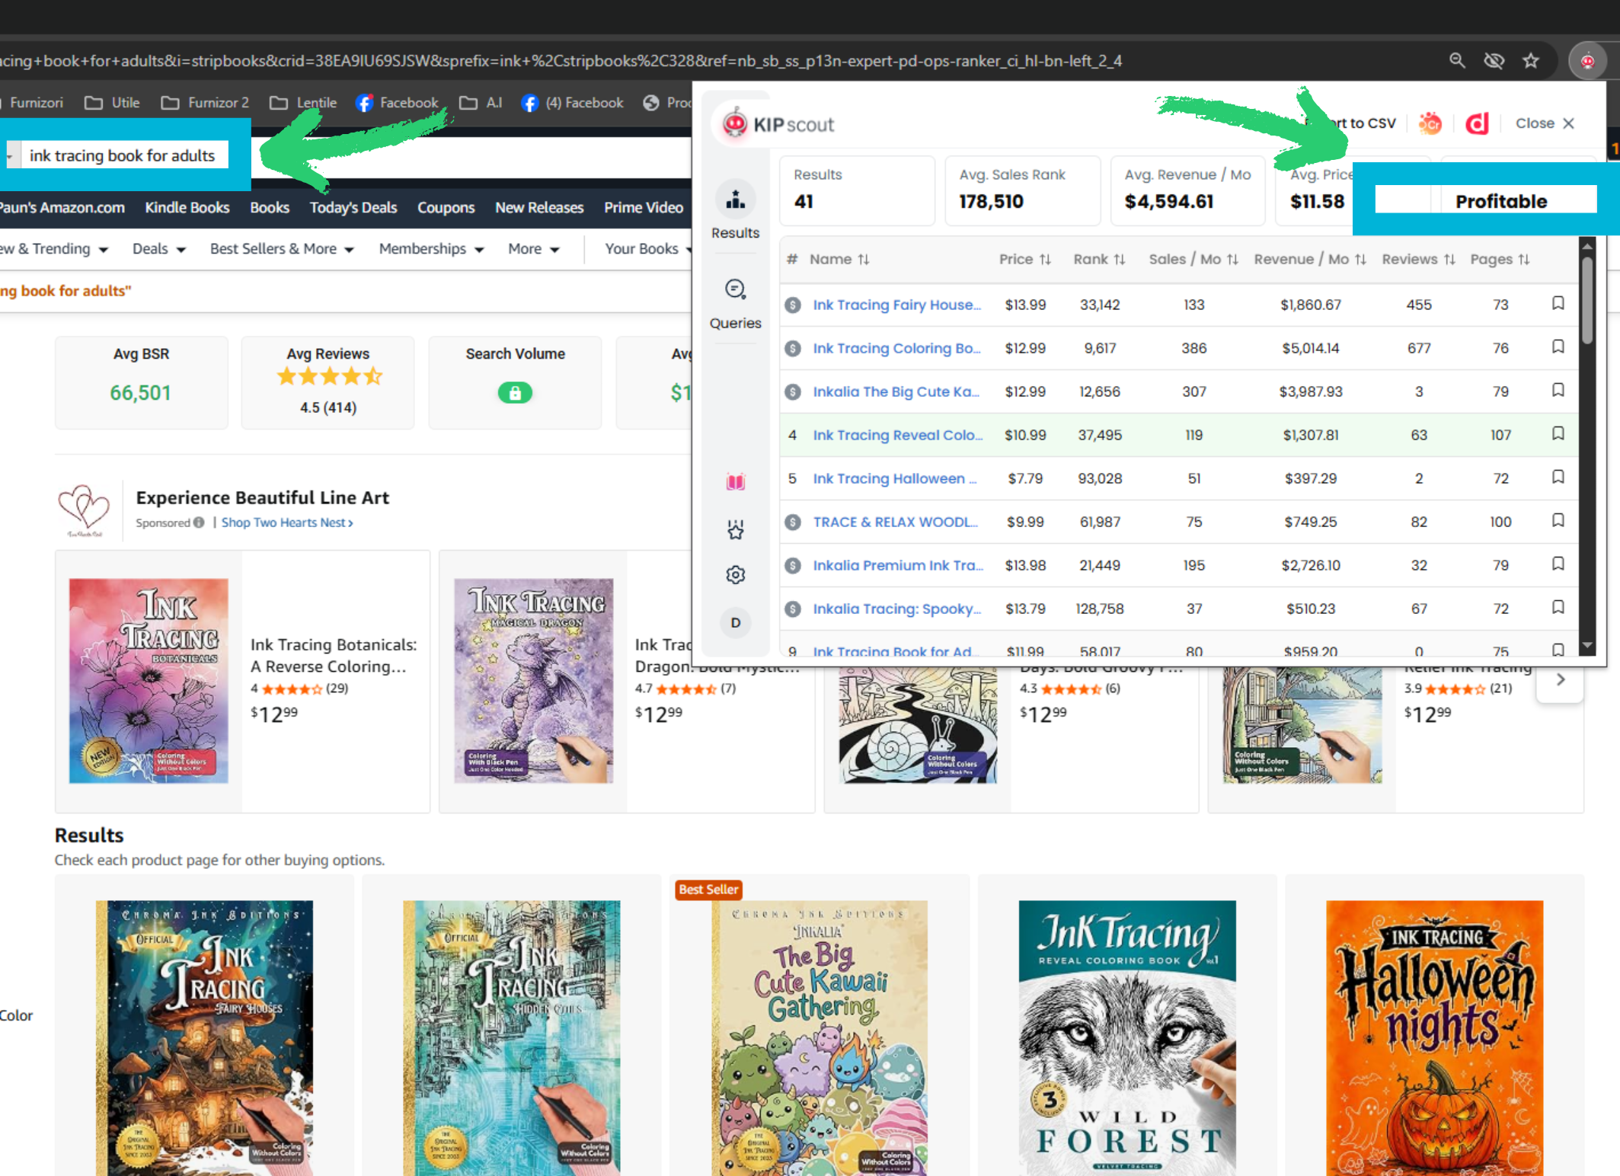Click the KIP scout robot logo
The image size is (1620, 1176).
coord(735,123)
